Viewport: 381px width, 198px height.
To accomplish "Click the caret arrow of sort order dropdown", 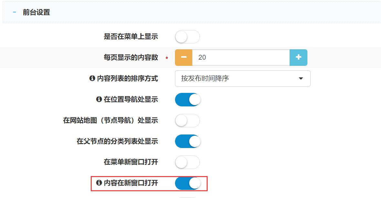I will point(301,78).
